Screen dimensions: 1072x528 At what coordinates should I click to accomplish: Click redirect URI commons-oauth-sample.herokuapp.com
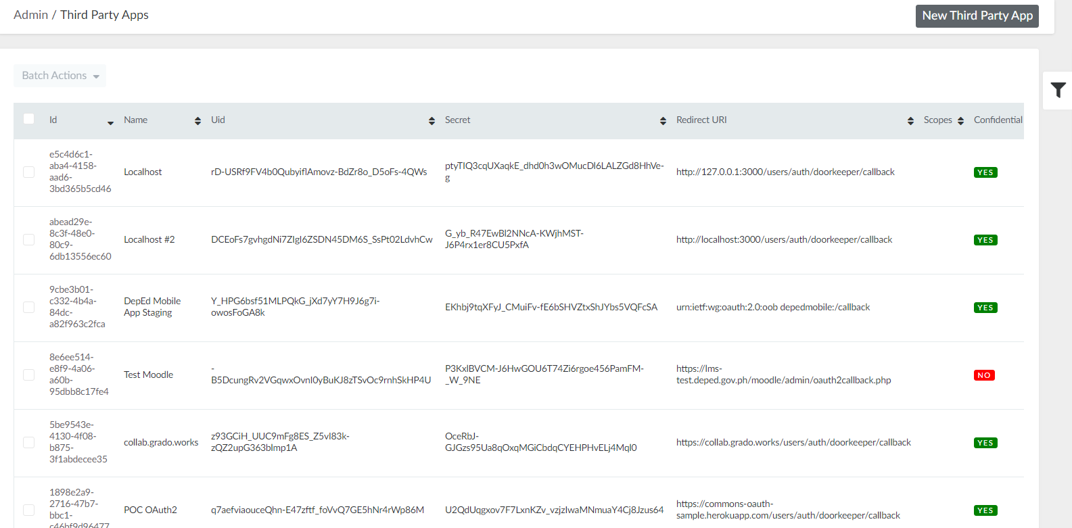pyautogui.click(x=788, y=510)
